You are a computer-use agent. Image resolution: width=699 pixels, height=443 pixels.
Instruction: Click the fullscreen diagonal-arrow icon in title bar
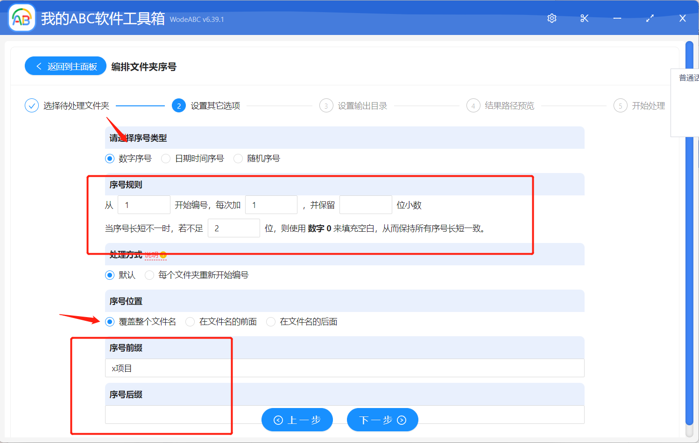[650, 18]
